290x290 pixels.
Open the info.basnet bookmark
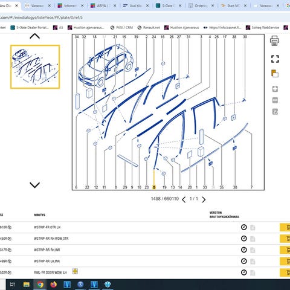tap(222, 28)
